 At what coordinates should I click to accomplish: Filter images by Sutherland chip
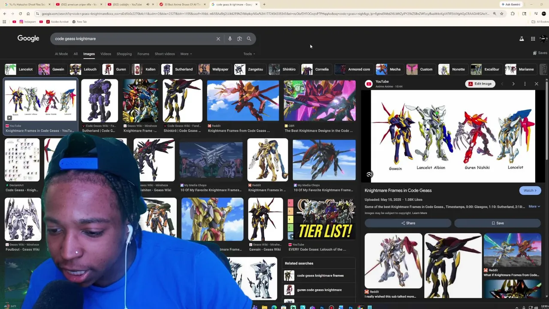pos(178,69)
